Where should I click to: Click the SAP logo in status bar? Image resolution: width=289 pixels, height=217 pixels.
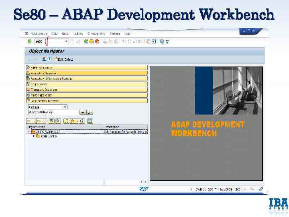(144, 189)
